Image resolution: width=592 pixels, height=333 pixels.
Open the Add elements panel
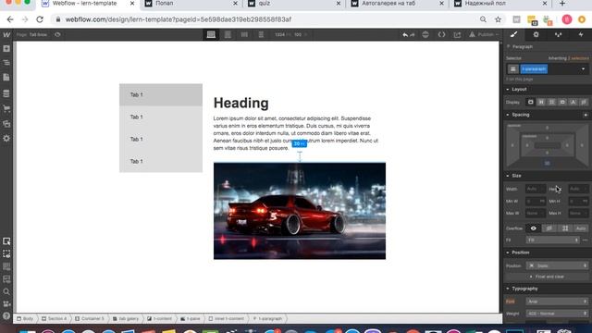click(6, 49)
